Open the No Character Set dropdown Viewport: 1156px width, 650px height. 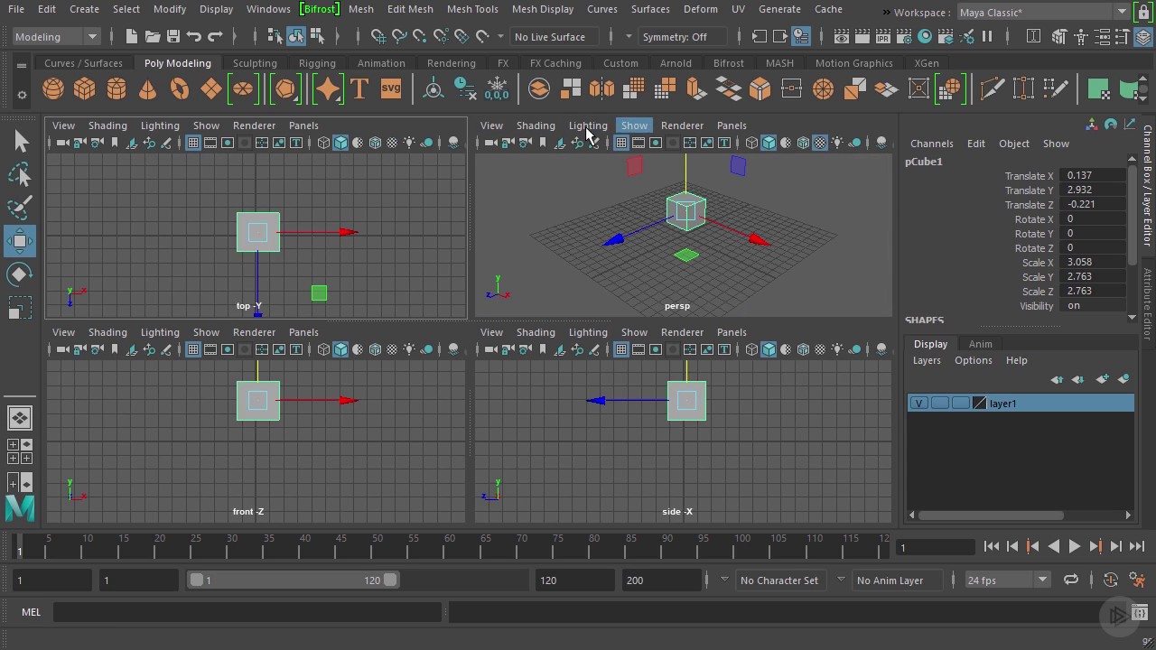[x=780, y=580]
